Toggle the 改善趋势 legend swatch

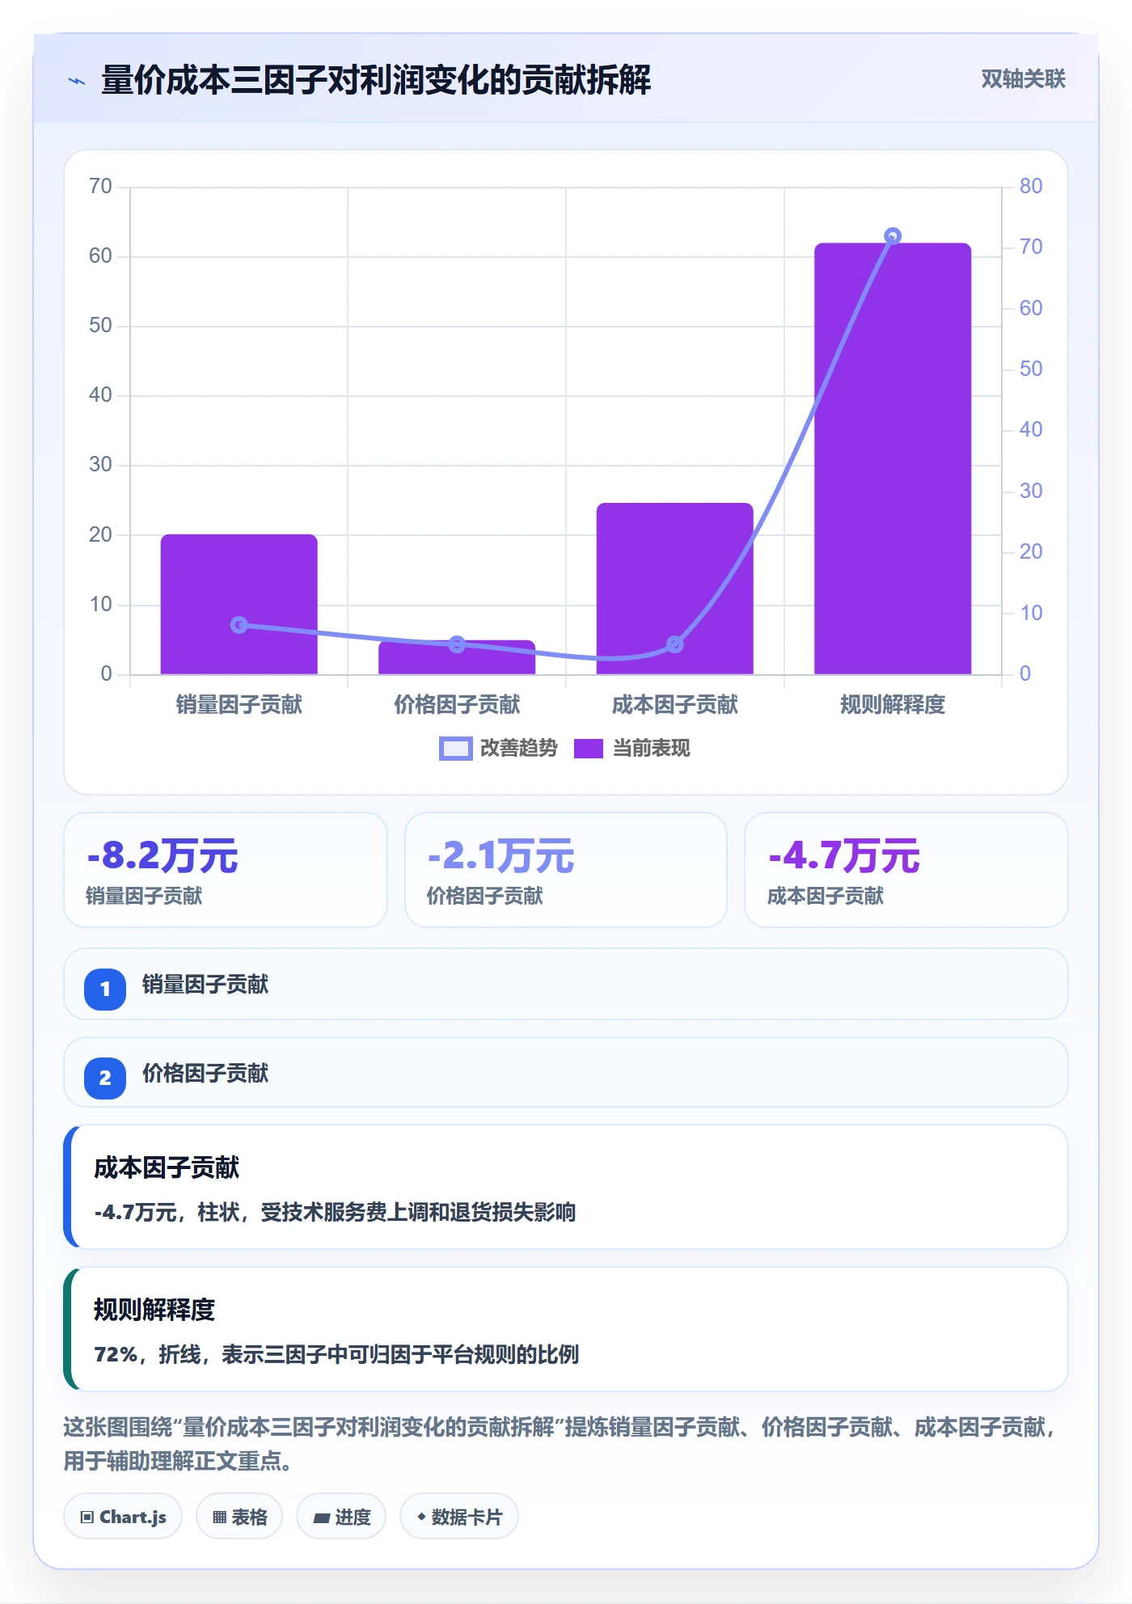click(455, 749)
